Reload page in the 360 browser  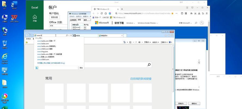pyautogui.click(x=102, y=13)
